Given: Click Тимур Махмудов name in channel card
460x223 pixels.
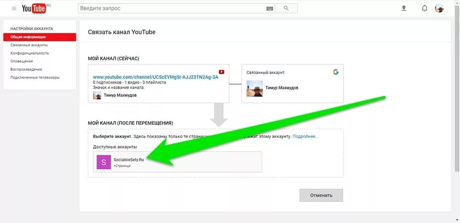Looking at the screenshot, I should [120, 95].
